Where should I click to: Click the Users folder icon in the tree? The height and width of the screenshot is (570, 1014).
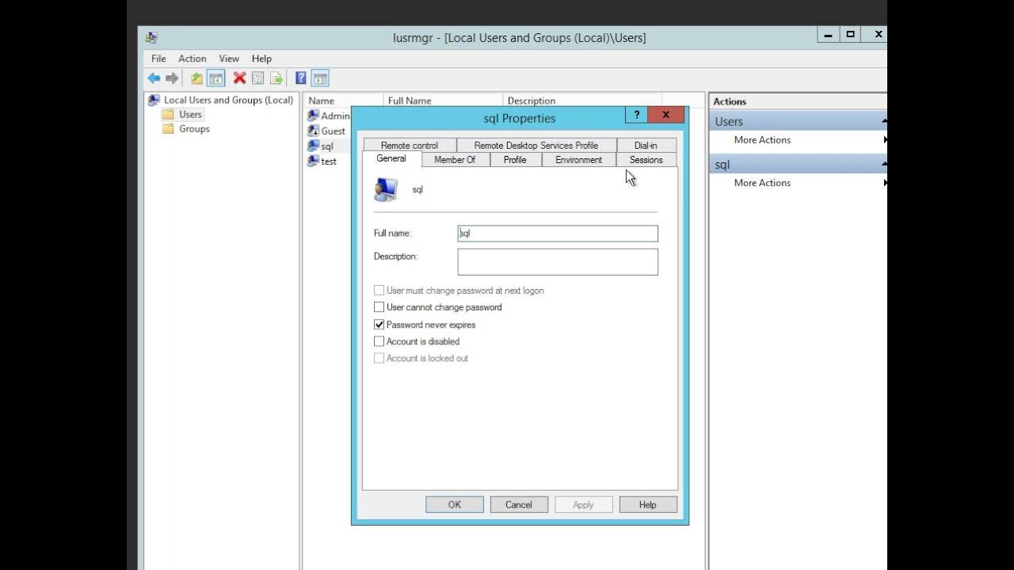[168, 115]
